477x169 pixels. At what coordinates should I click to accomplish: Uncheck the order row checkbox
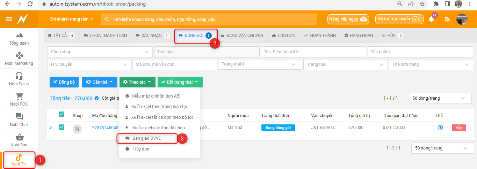[x=62, y=128]
